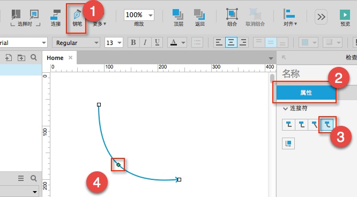Launch 预览 preview
The height and width of the screenshot is (197, 357).
pyautogui.click(x=345, y=18)
